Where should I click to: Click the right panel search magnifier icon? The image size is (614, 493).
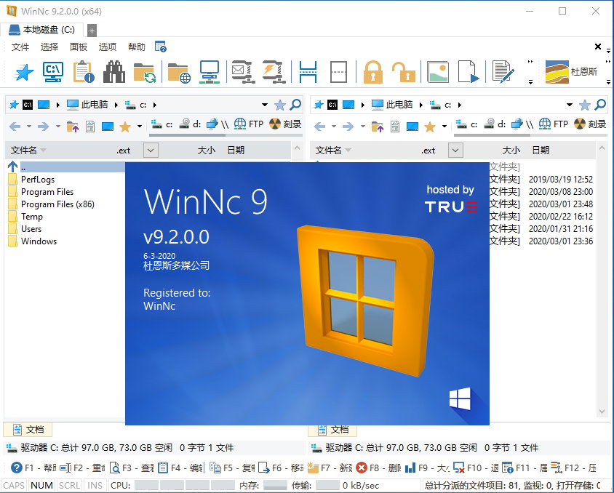click(x=600, y=105)
